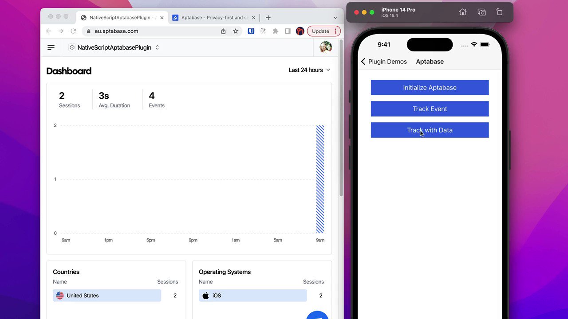This screenshot has width=568, height=319.
Task: Open the Last 24 hours filter
Action: (x=309, y=70)
